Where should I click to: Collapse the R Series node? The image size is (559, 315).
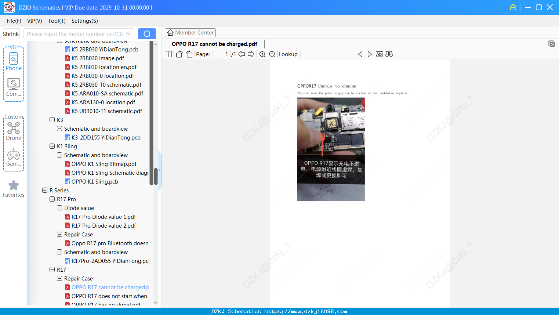click(x=45, y=190)
